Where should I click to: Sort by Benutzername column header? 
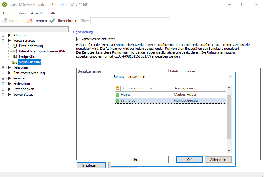pyautogui.click(x=133, y=88)
